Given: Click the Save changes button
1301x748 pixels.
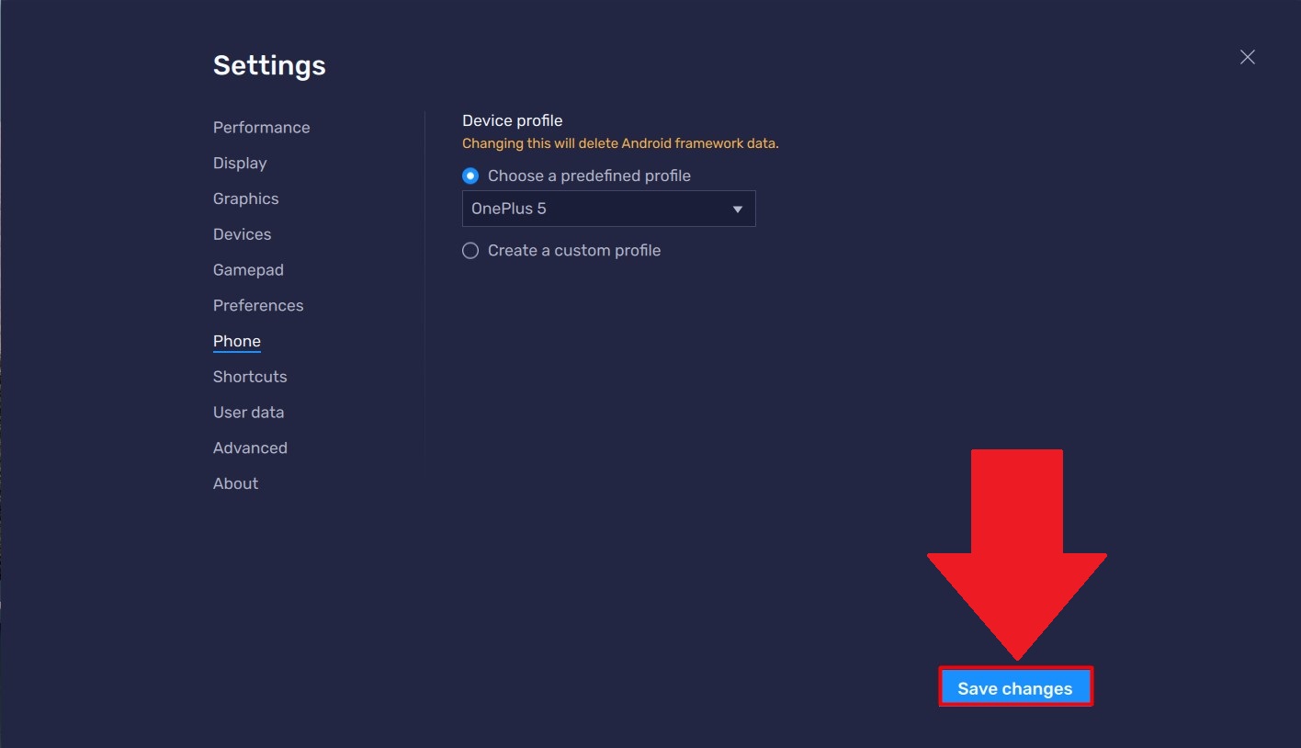Looking at the screenshot, I should coord(1015,688).
